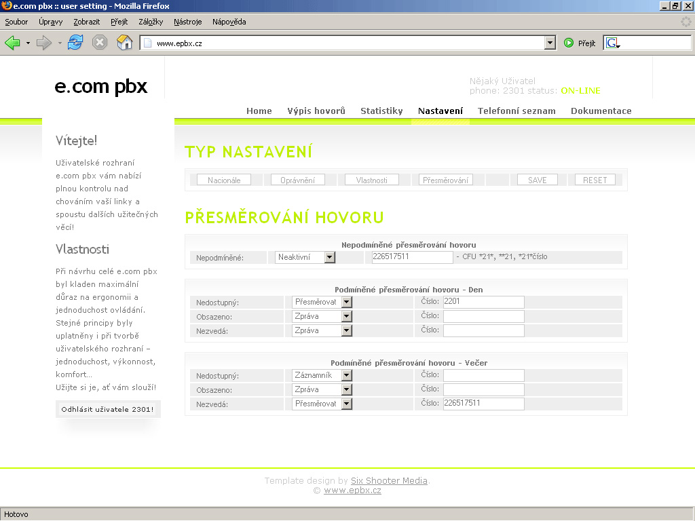Open the Nepodmíněné Neaktivní dropdown
This screenshot has height=521, width=695.
pyautogui.click(x=330, y=257)
